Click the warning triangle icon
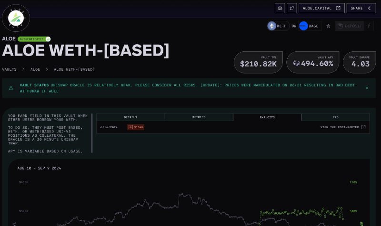This screenshot has height=226, width=381. click(x=11, y=88)
